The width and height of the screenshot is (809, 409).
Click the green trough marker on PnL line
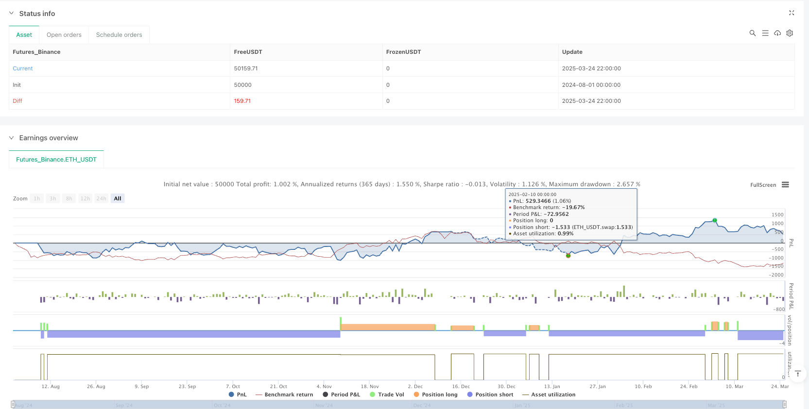click(x=568, y=255)
